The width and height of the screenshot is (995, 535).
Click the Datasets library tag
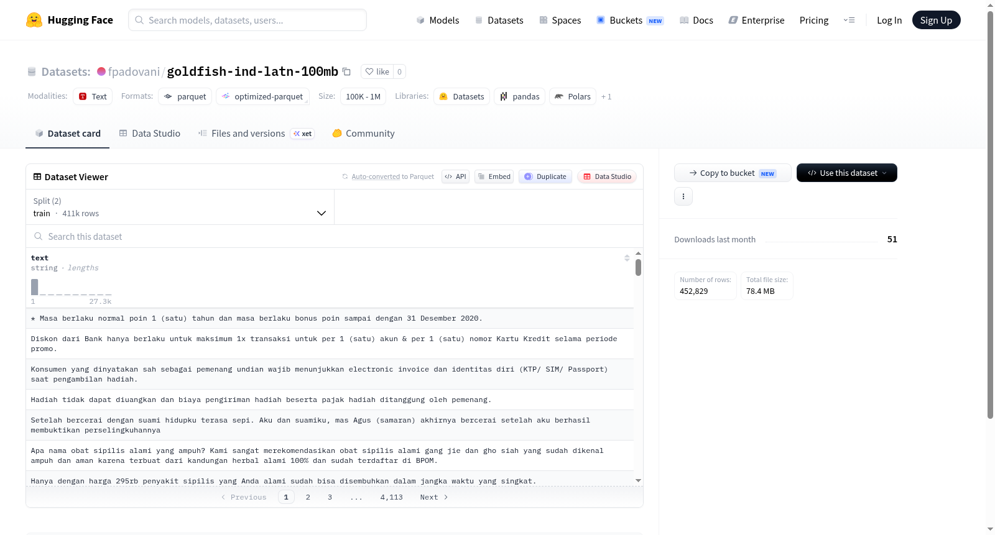(x=461, y=96)
